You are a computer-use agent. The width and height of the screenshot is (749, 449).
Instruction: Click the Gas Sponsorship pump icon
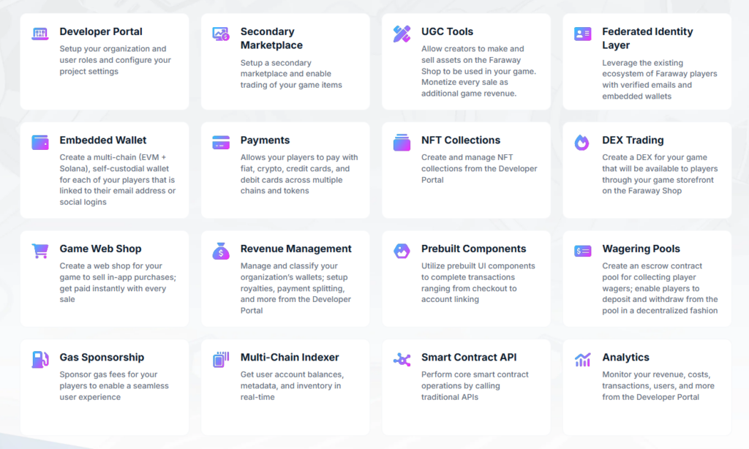(40, 359)
